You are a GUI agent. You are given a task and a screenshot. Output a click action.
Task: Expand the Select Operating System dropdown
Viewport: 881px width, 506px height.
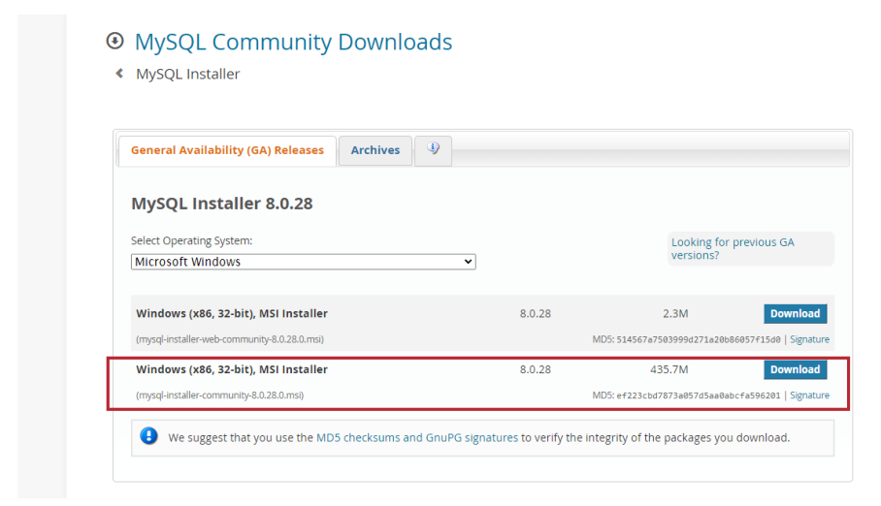point(303,262)
